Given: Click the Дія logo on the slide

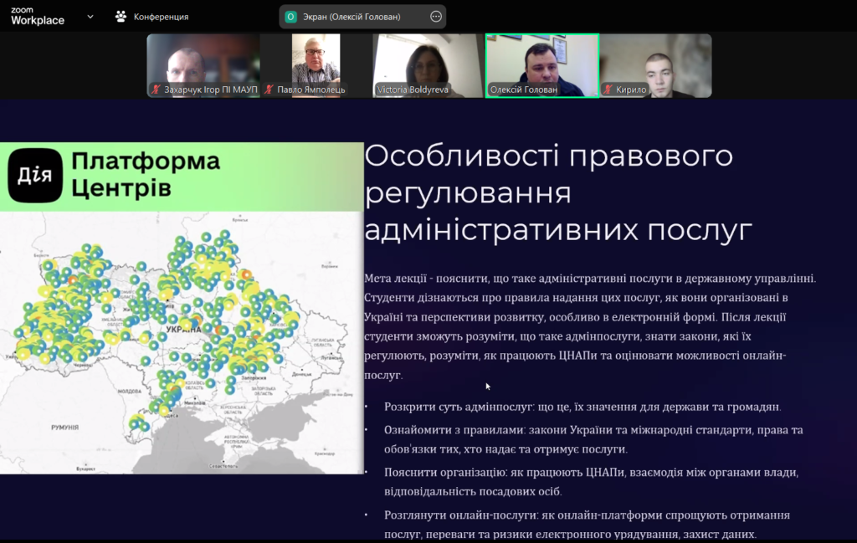Looking at the screenshot, I should tap(34, 176).
